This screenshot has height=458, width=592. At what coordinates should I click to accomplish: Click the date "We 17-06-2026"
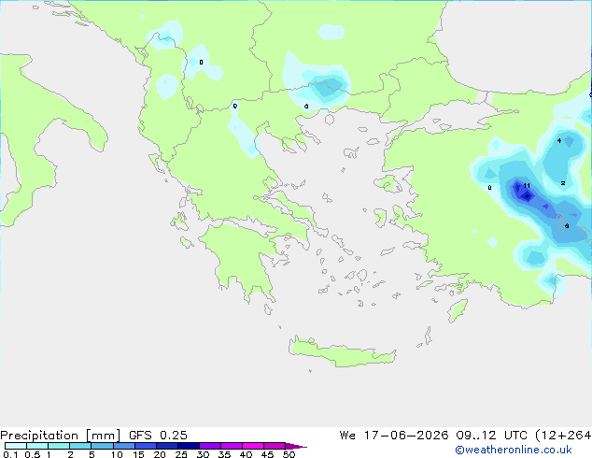(x=394, y=436)
